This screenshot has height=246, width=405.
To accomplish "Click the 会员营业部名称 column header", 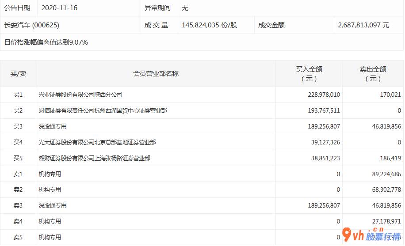I will tap(156, 74).
